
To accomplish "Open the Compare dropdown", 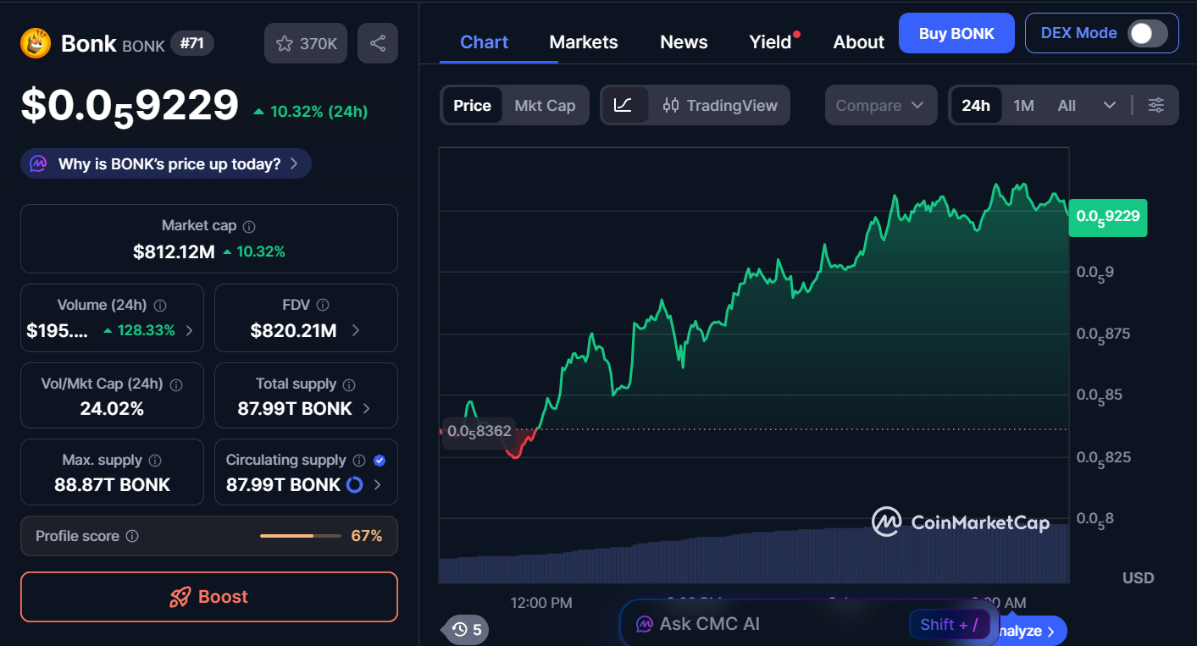I will click(x=880, y=105).
